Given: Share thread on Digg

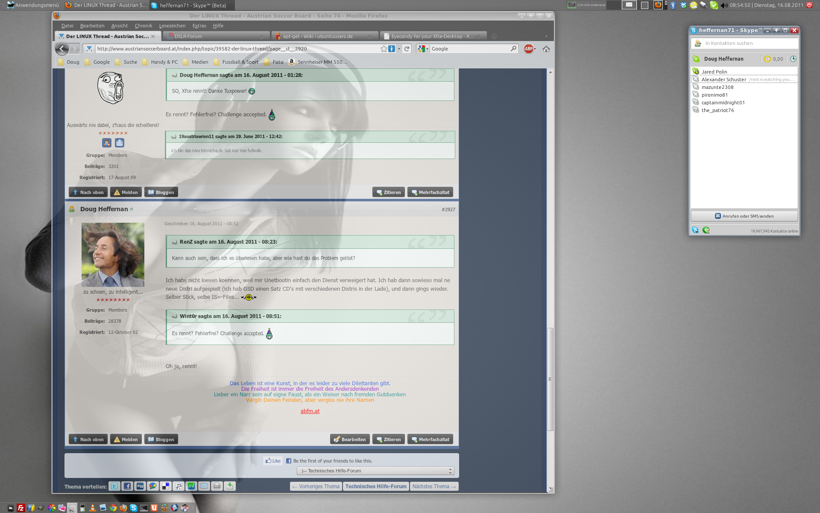Looking at the screenshot, I should (x=140, y=486).
